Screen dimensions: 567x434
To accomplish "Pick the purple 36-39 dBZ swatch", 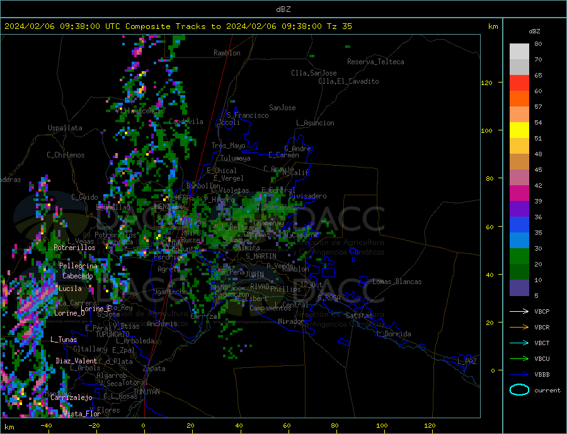I will coord(519,209).
